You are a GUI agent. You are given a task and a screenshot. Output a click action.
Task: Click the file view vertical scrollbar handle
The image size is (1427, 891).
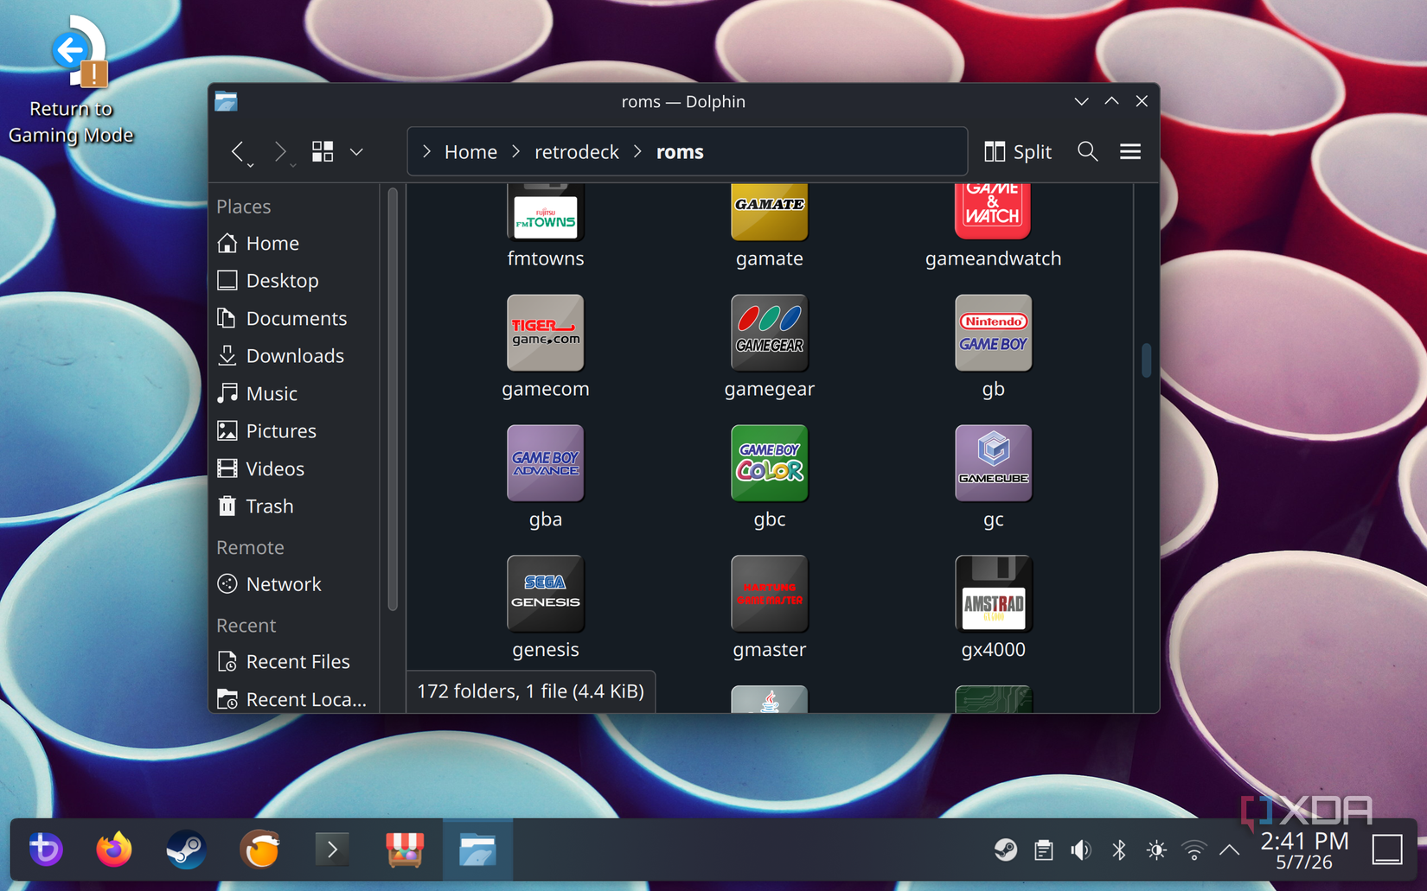pyautogui.click(x=1146, y=360)
